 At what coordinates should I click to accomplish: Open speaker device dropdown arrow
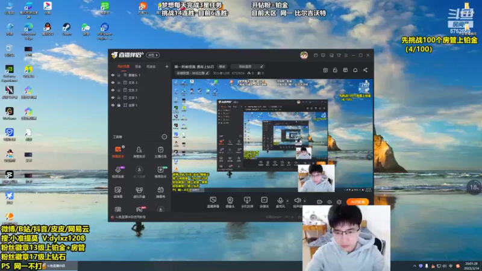[305, 201]
